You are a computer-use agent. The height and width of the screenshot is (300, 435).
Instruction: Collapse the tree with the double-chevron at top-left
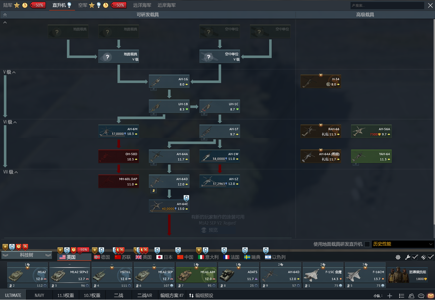point(5,15)
